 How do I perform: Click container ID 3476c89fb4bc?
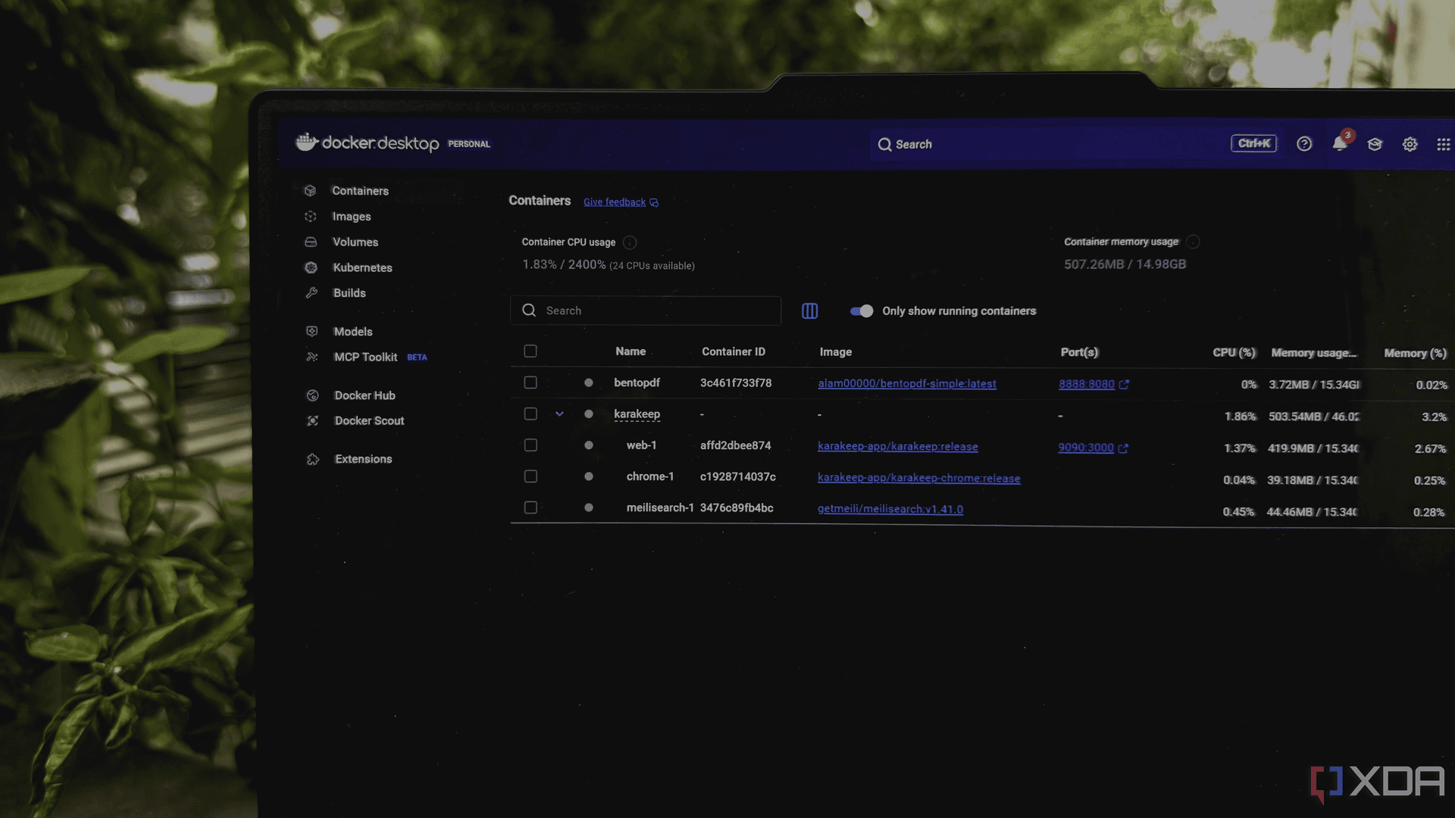pyautogui.click(x=737, y=508)
